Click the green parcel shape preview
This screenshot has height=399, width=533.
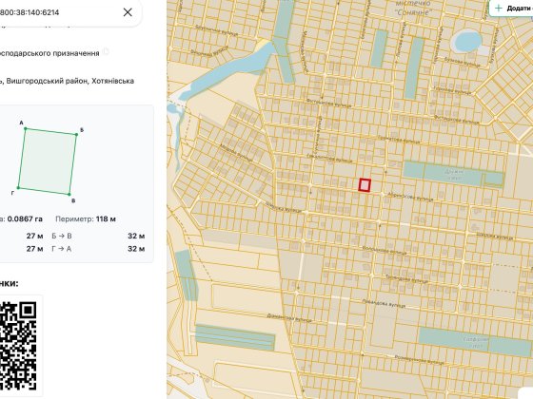[x=48, y=161]
